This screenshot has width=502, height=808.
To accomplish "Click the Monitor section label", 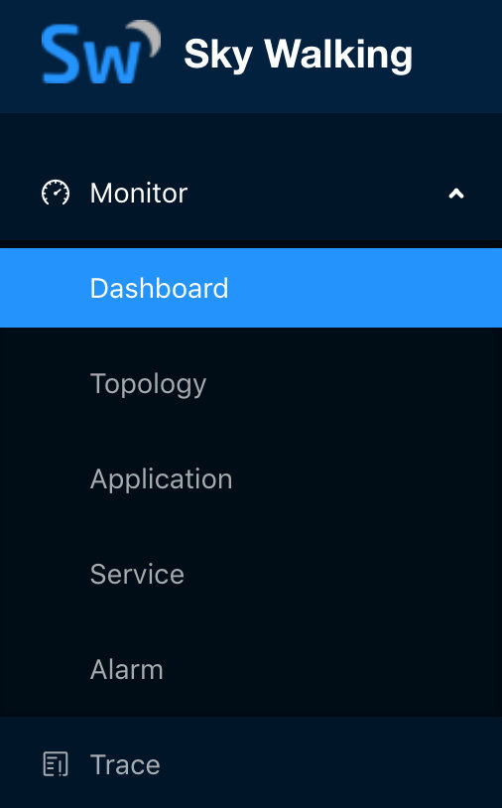I will click(139, 194).
